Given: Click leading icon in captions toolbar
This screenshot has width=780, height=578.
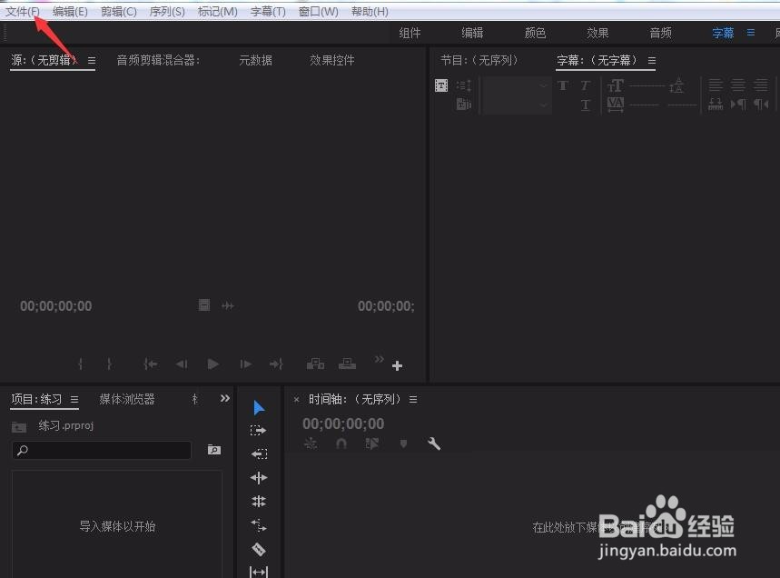Looking at the screenshot, I should [676, 85].
